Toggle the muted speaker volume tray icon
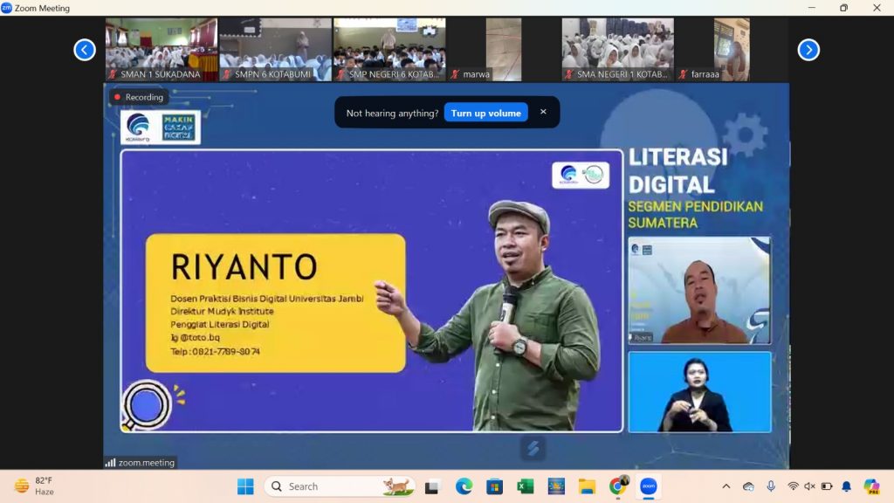894x503 pixels. click(809, 486)
